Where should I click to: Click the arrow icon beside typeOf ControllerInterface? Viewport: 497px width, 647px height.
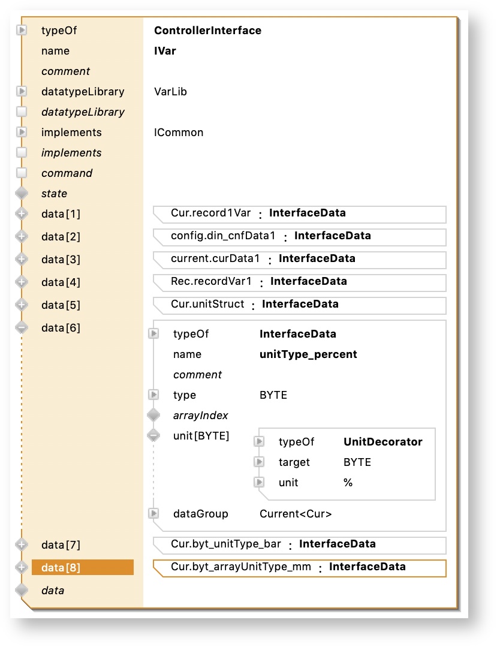(x=22, y=30)
